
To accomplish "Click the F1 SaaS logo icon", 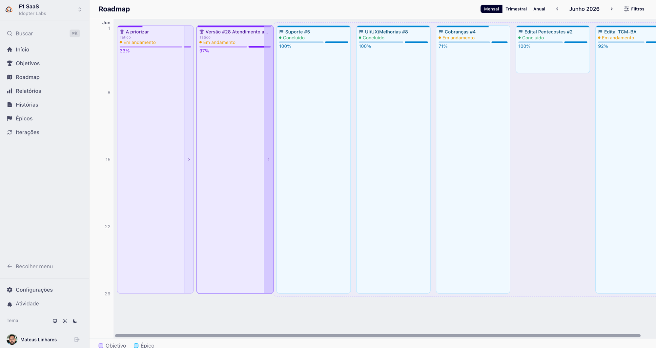I will click(9, 10).
